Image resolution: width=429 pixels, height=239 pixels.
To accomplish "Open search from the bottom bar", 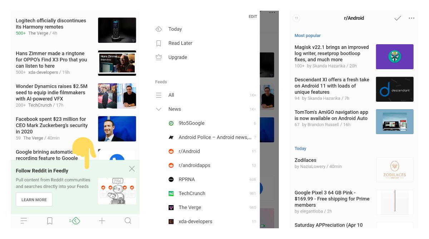I will point(127,220).
